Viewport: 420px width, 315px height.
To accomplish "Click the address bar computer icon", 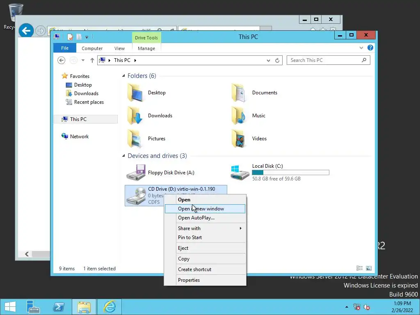I will (x=102, y=60).
